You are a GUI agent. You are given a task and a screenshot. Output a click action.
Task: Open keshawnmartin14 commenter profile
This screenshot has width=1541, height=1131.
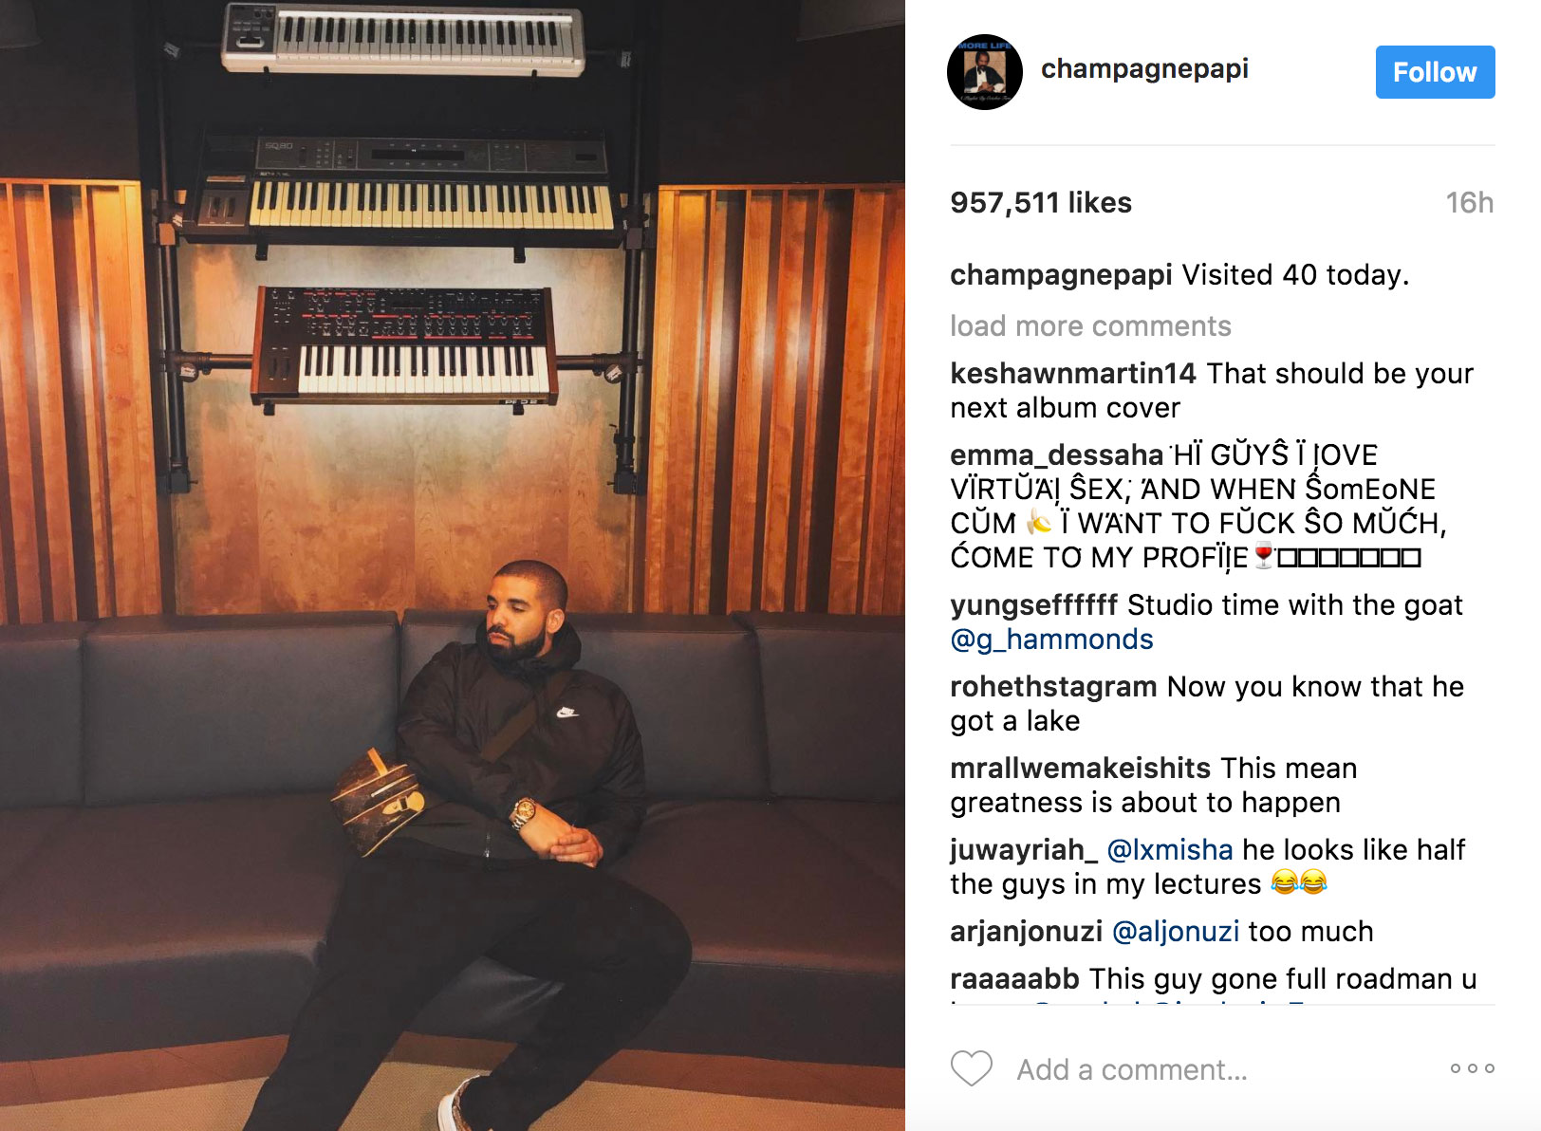click(1073, 374)
